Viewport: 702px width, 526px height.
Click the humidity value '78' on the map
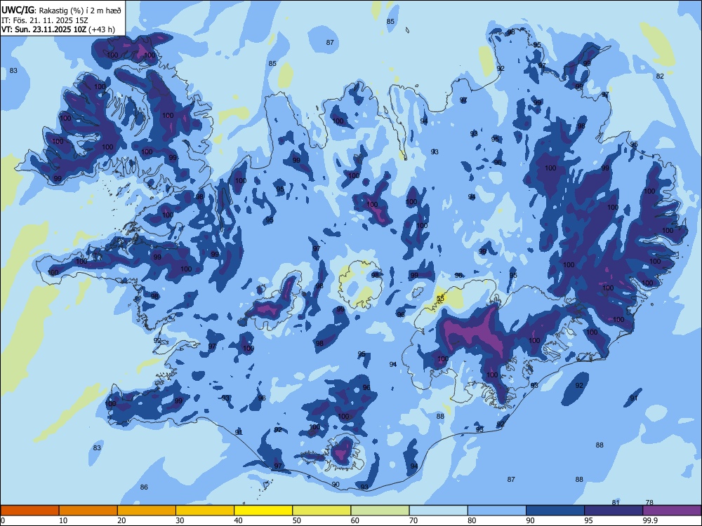pos(649,502)
